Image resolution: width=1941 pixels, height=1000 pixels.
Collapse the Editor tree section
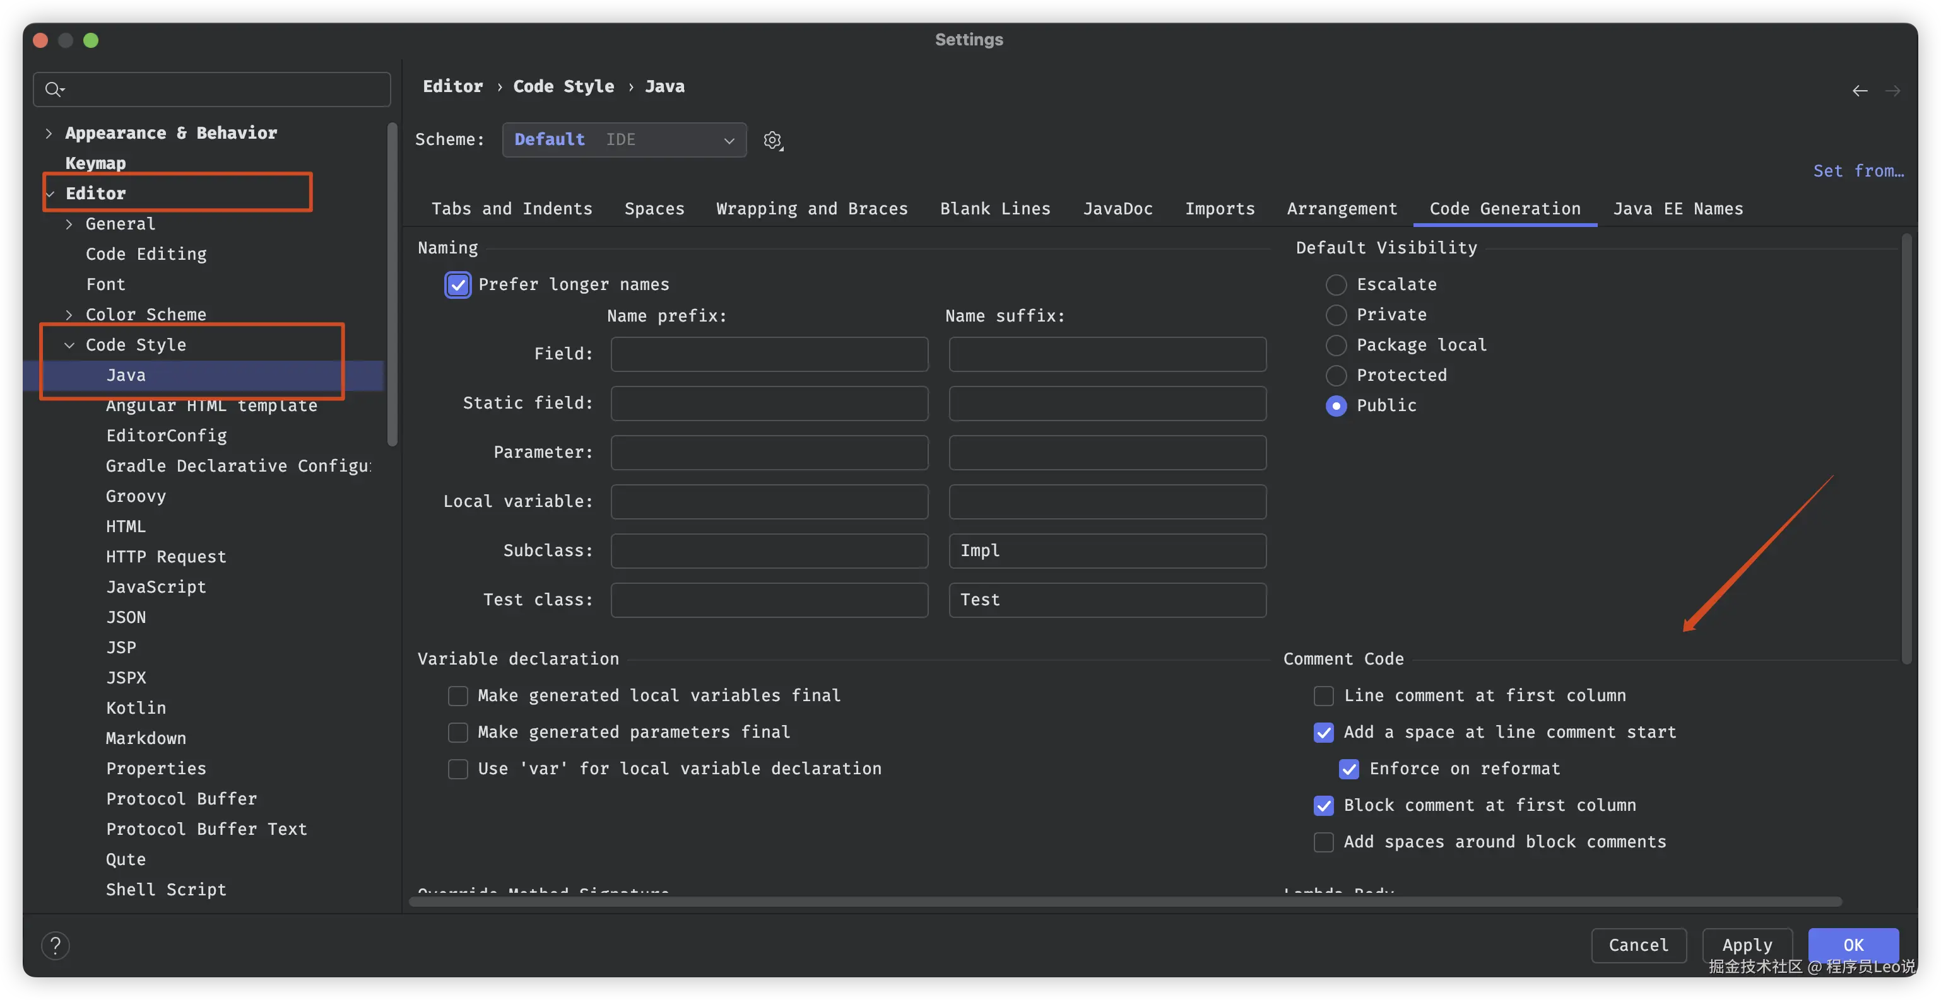(x=50, y=194)
